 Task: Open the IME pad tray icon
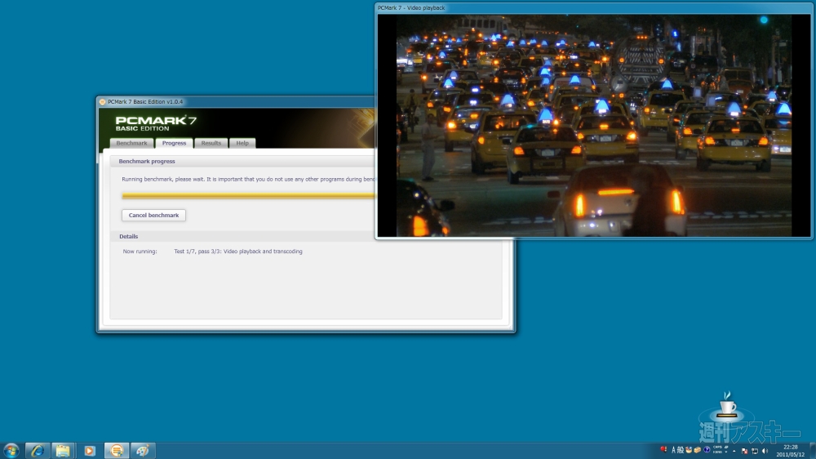click(689, 450)
